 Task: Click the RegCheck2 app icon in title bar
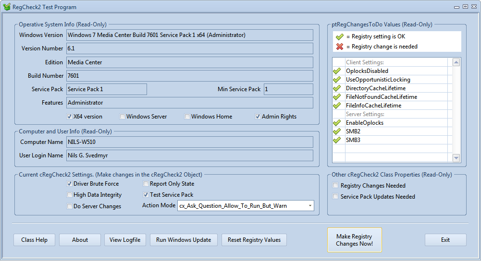(x=7, y=6)
